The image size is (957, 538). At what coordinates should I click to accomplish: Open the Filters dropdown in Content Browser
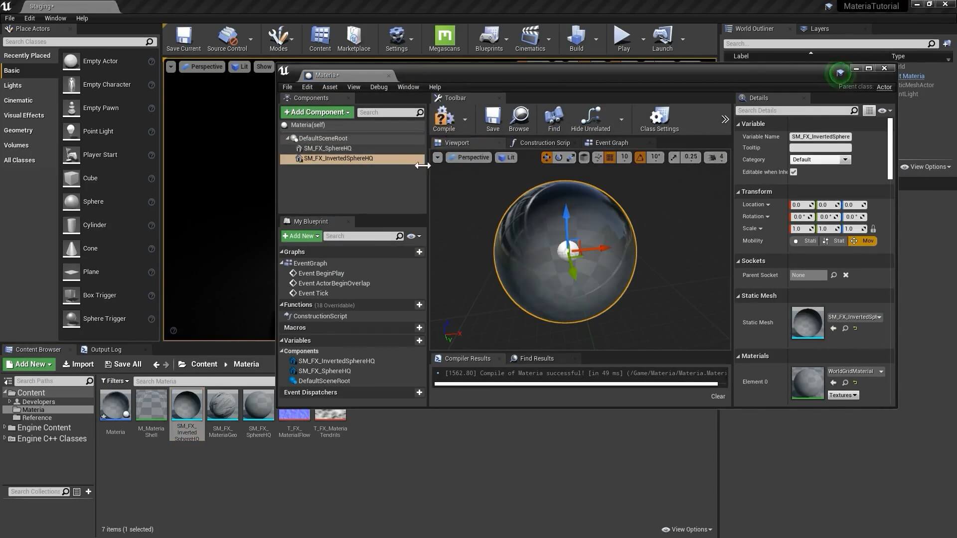pyautogui.click(x=115, y=381)
